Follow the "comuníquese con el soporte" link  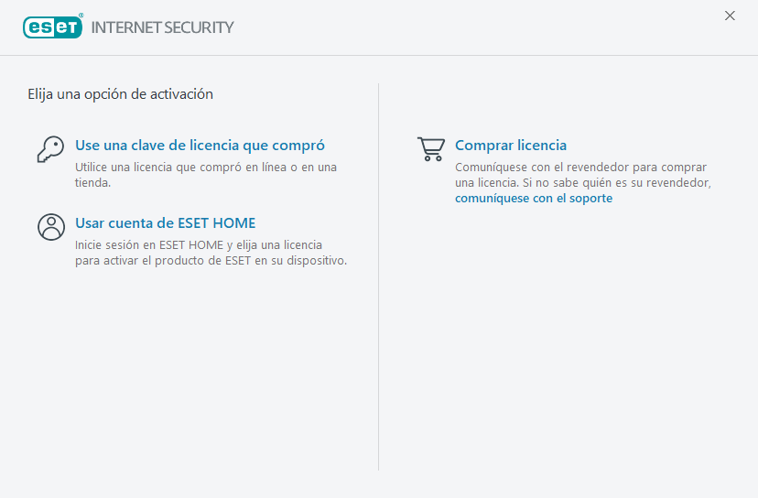click(534, 199)
